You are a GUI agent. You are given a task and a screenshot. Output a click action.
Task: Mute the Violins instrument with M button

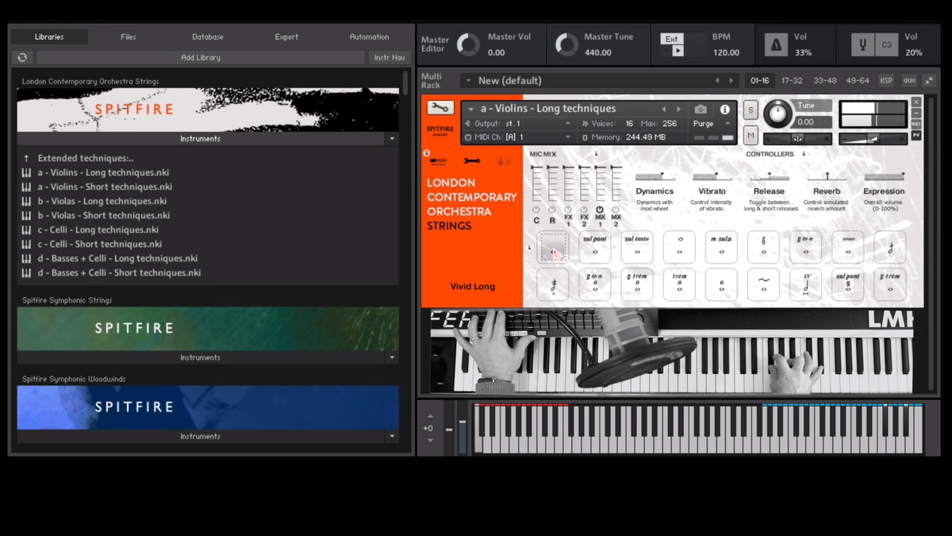pos(750,137)
